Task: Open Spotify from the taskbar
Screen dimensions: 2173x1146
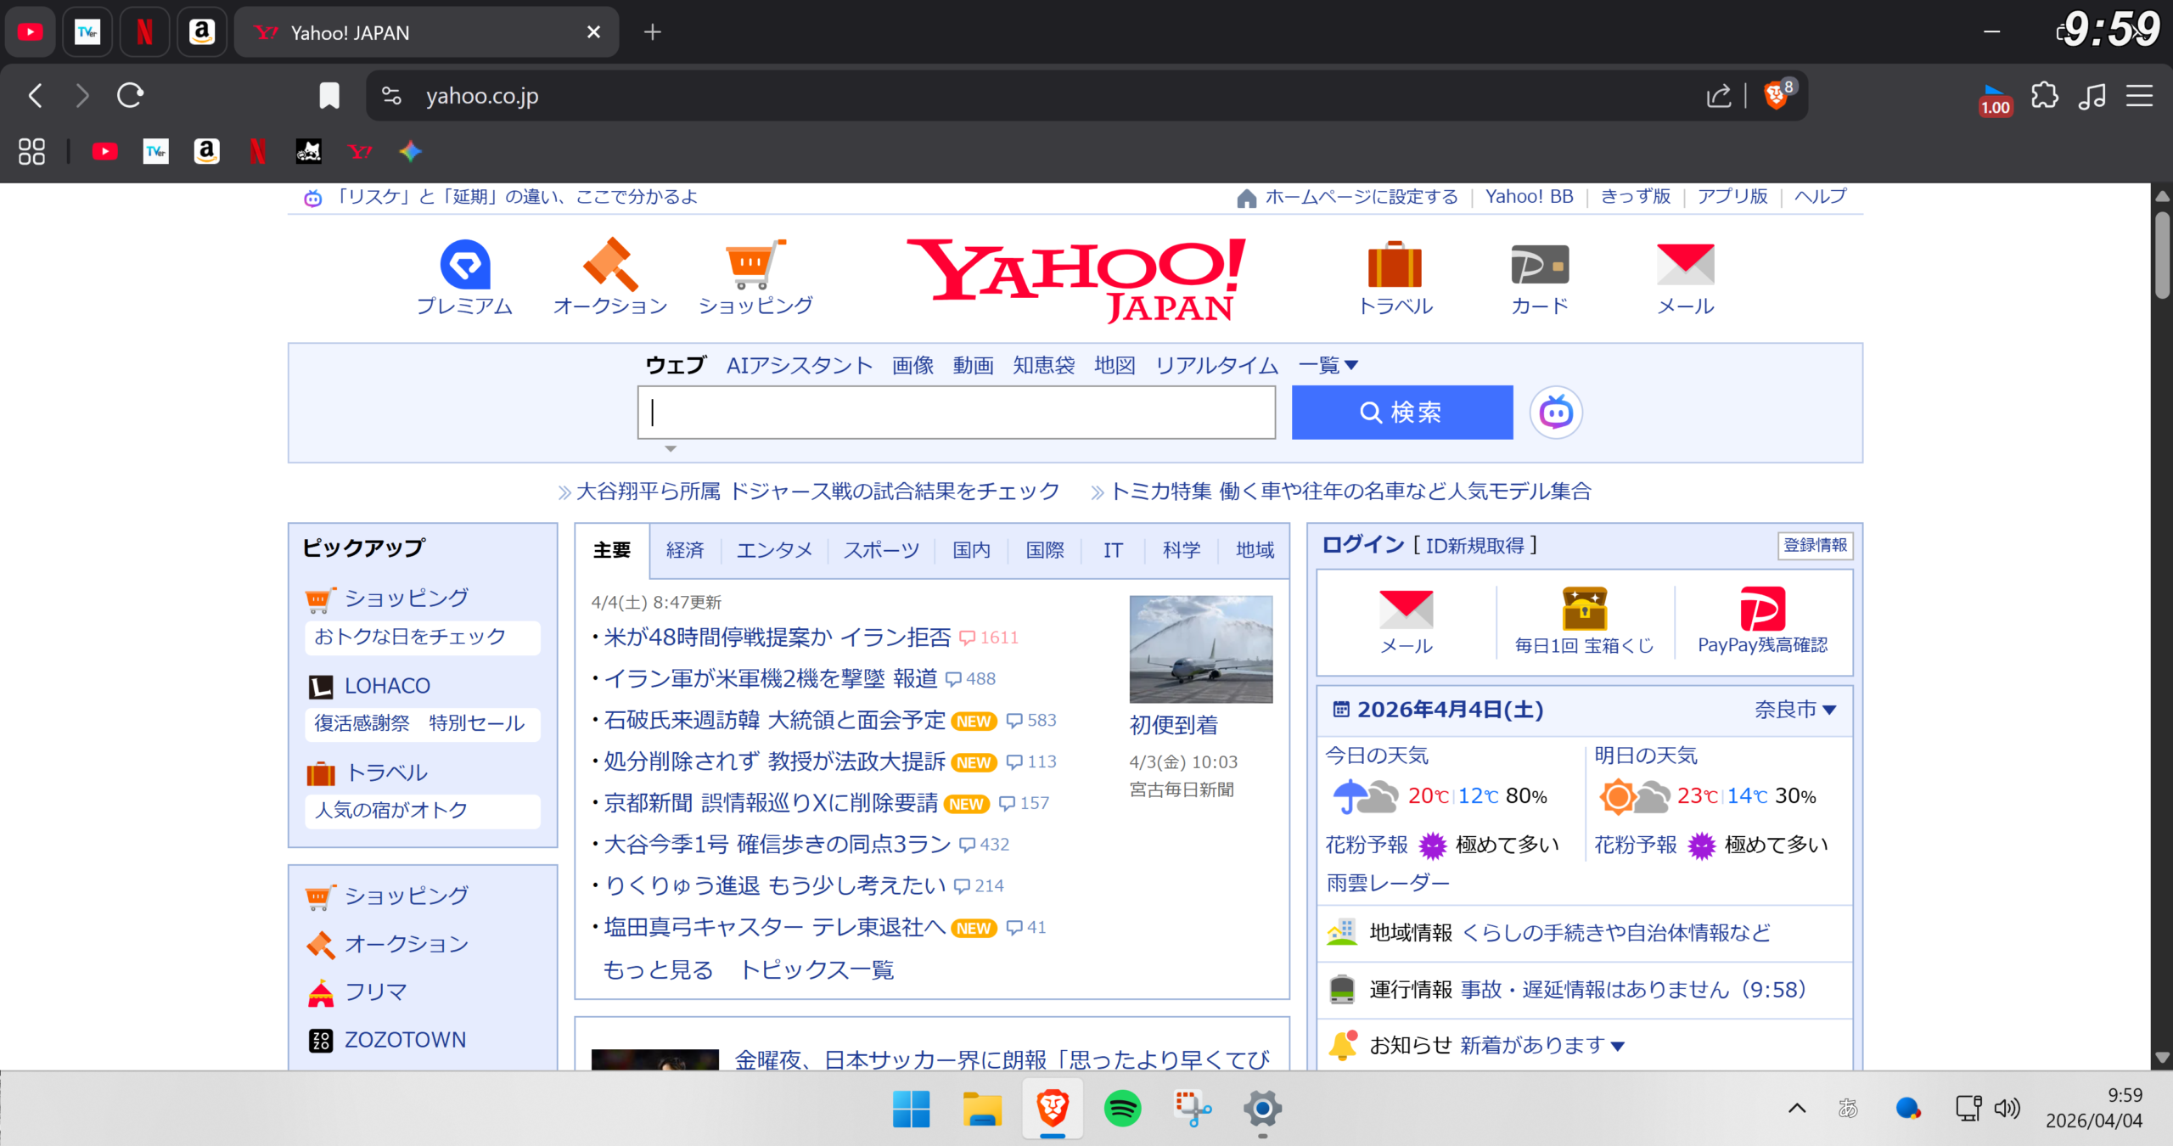Action: (1122, 1109)
